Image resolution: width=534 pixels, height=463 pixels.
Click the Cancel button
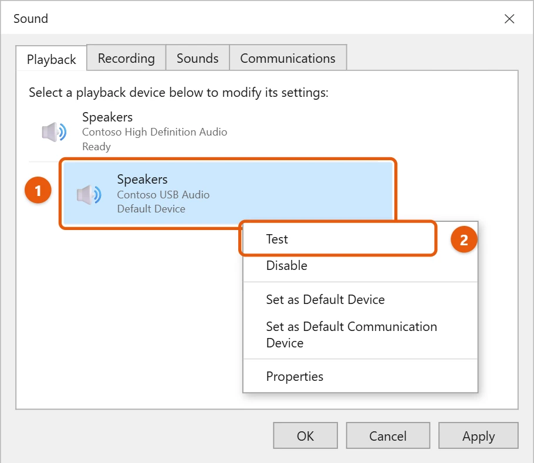(388, 436)
